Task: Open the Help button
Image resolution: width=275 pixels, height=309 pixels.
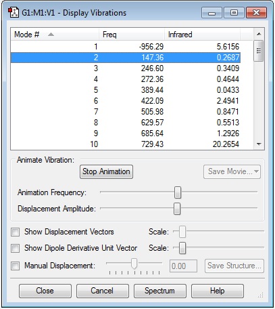Action: pyautogui.click(x=218, y=291)
